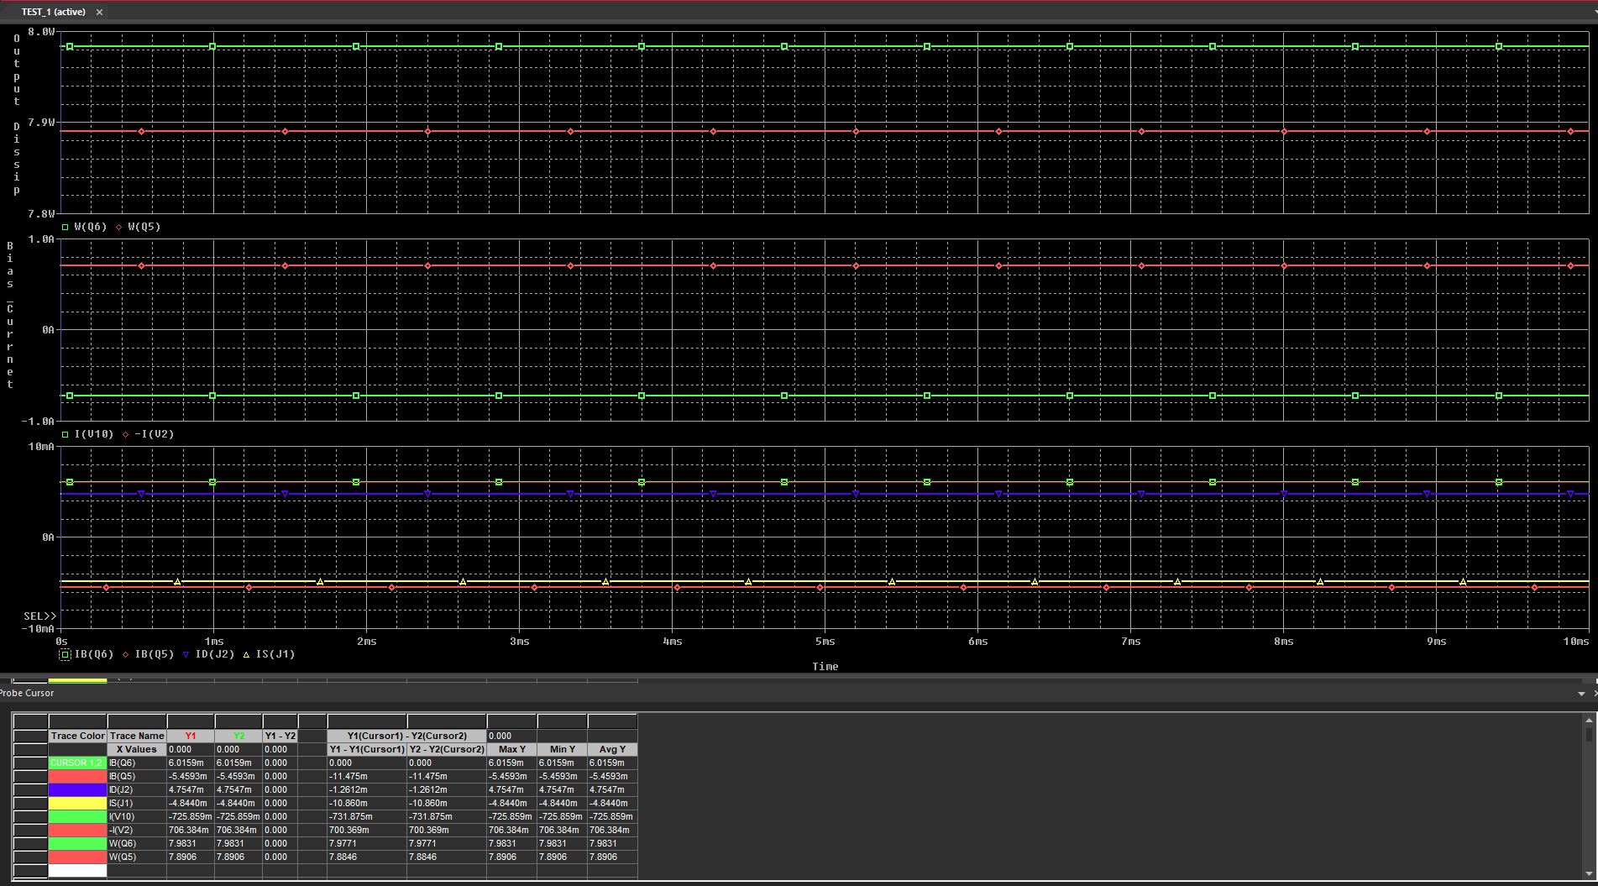Click the -11.475m Y1 - Y1(Cursor1) cell
The height and width of the screenshot is (886, 1598).
point(367,776)
